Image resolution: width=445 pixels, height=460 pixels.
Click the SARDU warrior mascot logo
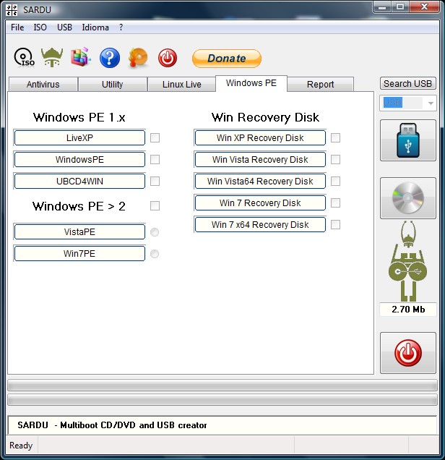tap(407, 261)
